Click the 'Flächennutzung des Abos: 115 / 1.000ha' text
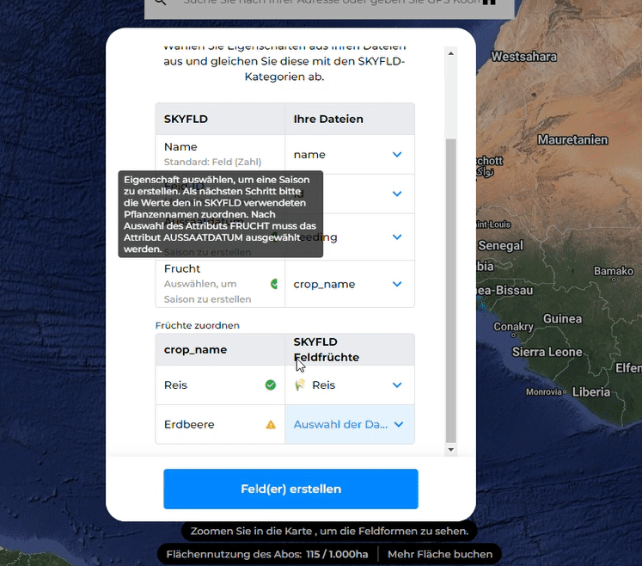This screenshot has width=642, height=566. 267,554
